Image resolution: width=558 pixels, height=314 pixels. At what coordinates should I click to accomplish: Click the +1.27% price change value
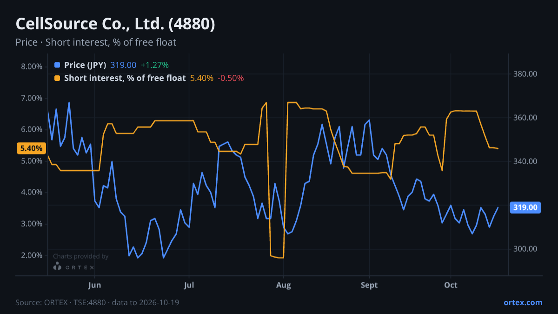tap(154, 65)
